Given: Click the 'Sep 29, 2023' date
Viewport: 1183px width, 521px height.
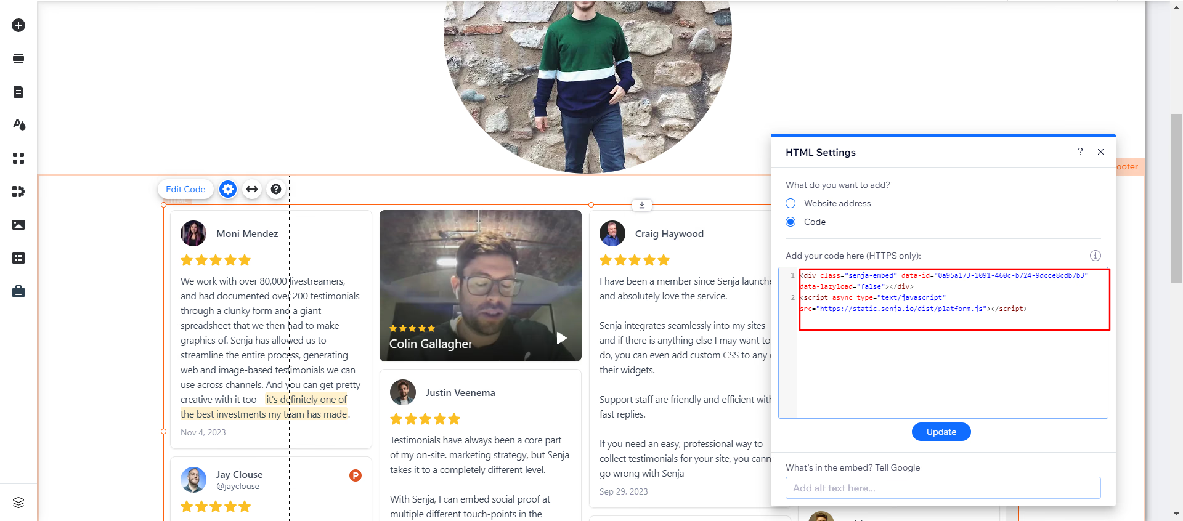Looking at the screenshot, I should 624,491.
